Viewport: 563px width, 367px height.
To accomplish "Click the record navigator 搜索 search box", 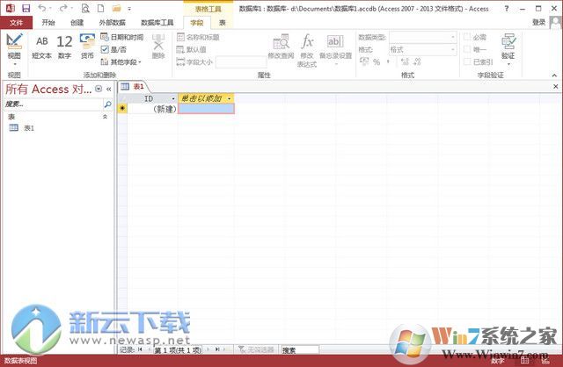I will [x=299, y=350].
